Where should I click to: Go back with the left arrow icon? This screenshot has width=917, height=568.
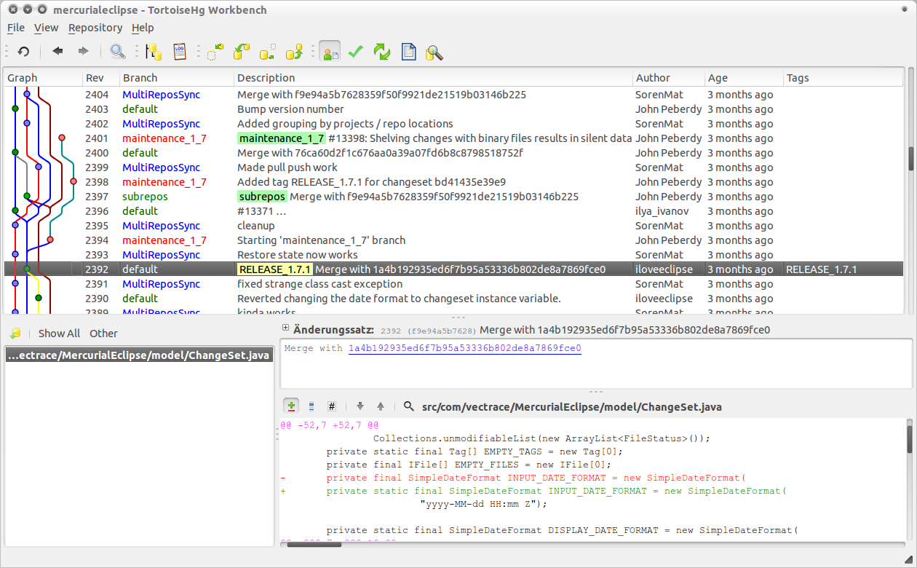click(57, 52)
